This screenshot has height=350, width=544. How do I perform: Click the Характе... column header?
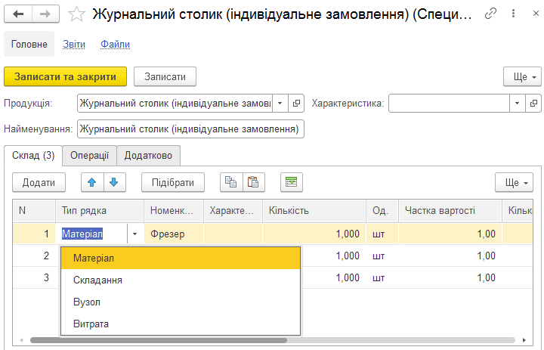[x=233, y=210]
